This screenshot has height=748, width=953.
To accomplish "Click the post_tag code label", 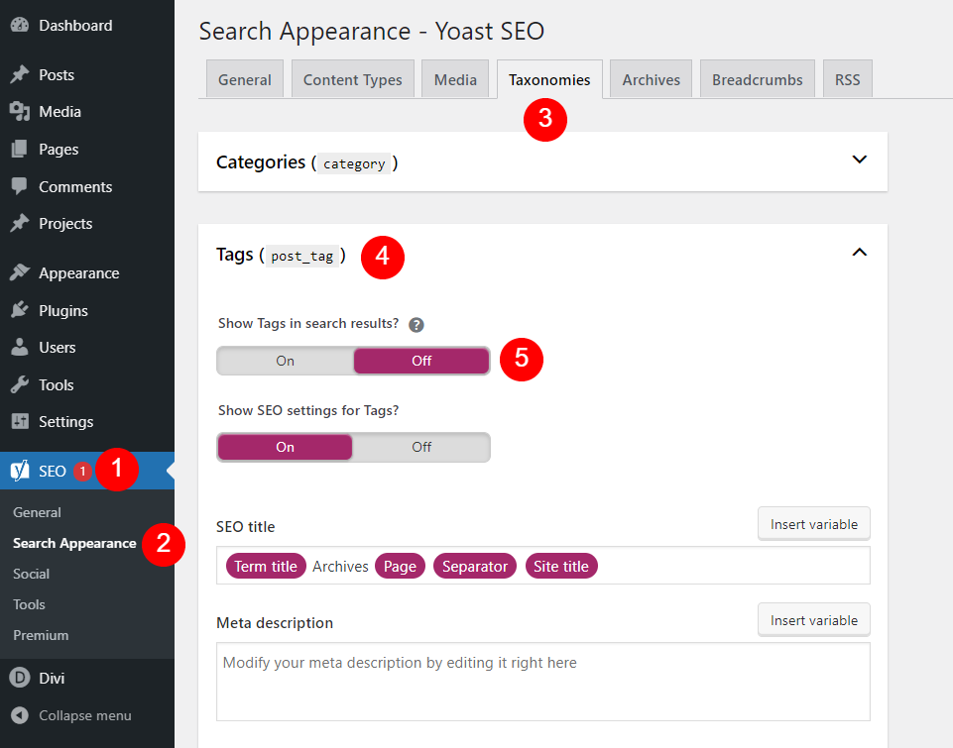I will point(302,257).
